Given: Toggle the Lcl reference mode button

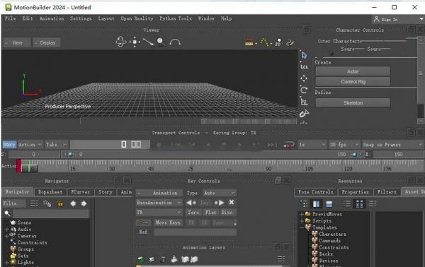Looking at the screenshot, I should coord(304,66).
